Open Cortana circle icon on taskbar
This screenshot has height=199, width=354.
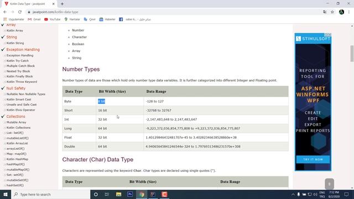(x=96, y=194)
